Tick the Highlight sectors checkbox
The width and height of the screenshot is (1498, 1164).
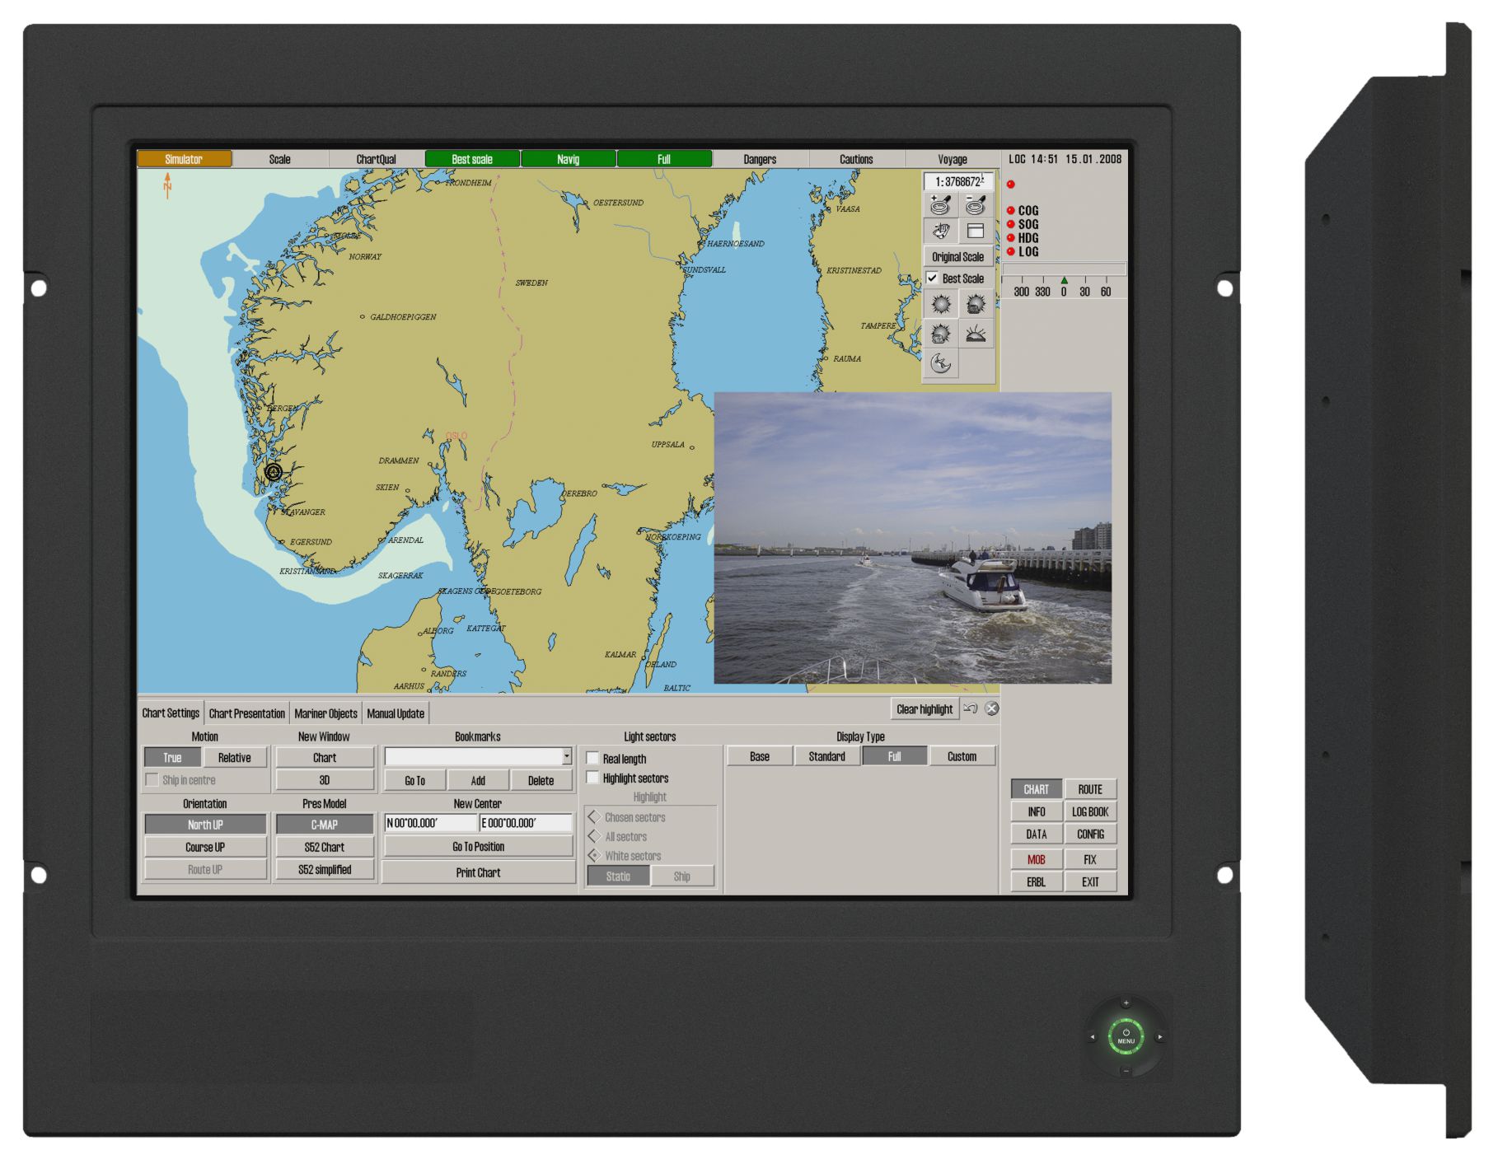click(x=592, y=778)
